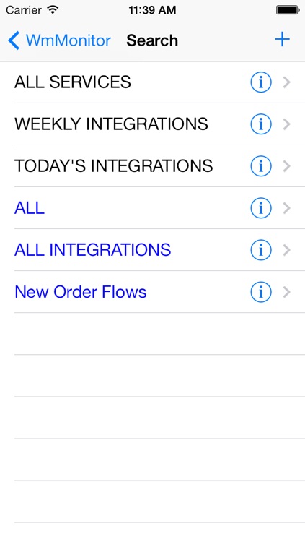Open the blue ALL saved search
Image resolution: width=305 pixels, height=542 pixels.
click(153, 208)
